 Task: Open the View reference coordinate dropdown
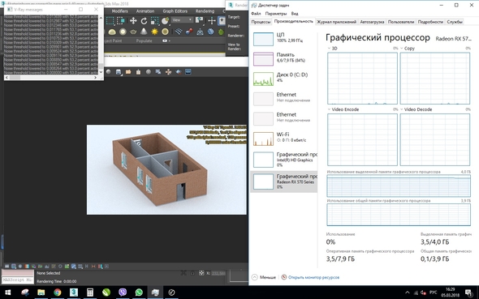point(182,19)
